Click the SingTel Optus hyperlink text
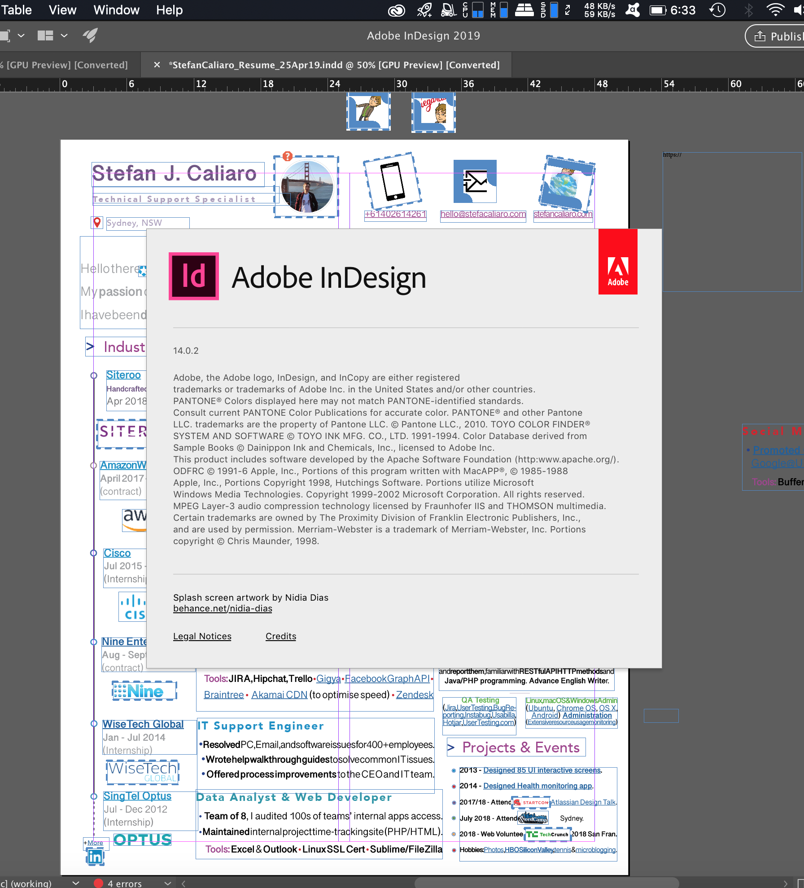 pos(137,796)
